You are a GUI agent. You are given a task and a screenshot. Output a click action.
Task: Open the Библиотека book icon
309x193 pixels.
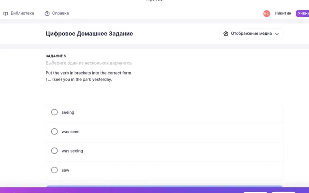point(6,13)
